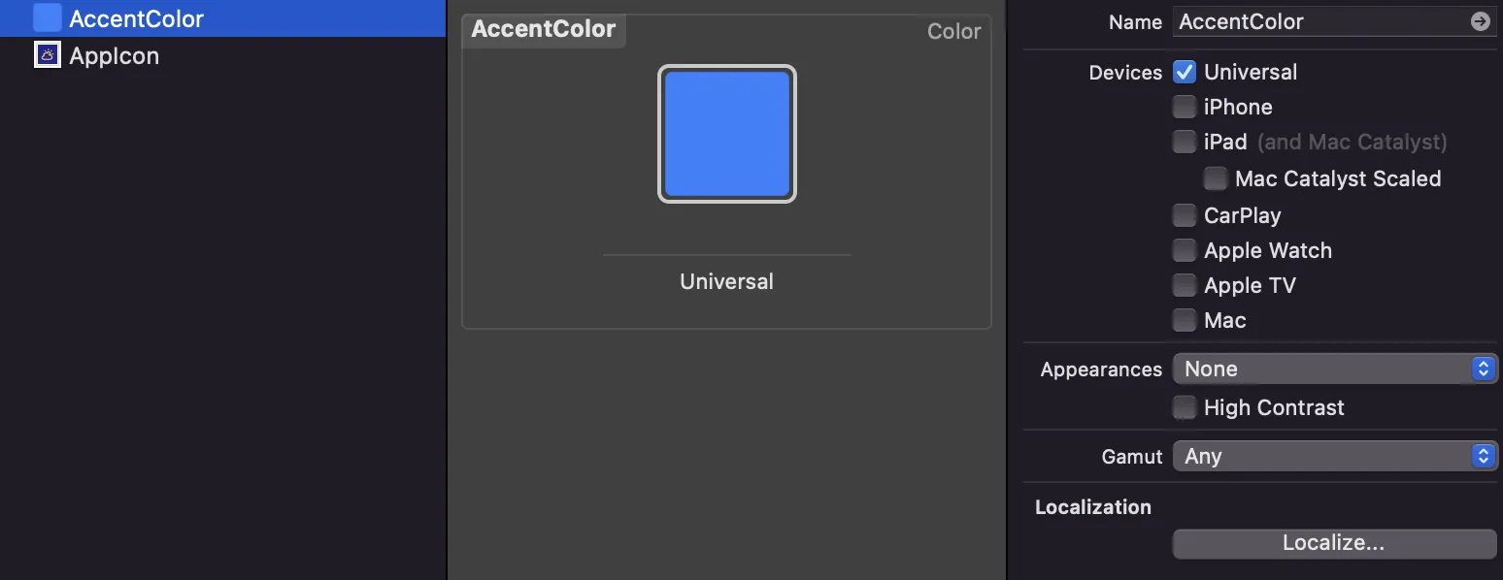Viewport: 1503px width, 580px height.
Task: Click the arrow icon in Name field
Action: [x=1480, y=21]
